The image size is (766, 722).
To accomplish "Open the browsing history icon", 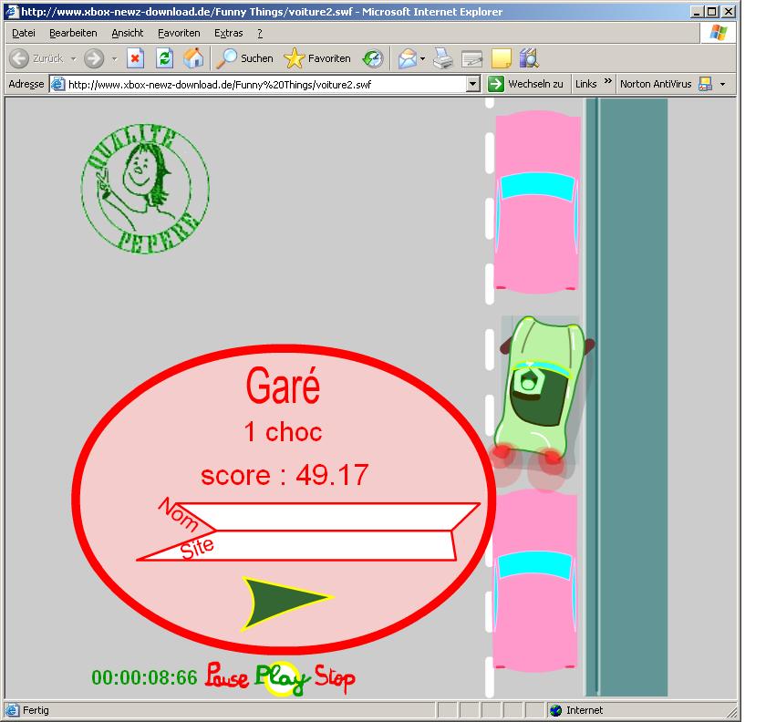I will click(x=373, y=58).
